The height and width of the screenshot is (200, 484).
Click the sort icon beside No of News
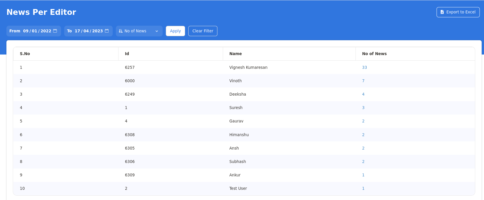[x=121, y=31]
